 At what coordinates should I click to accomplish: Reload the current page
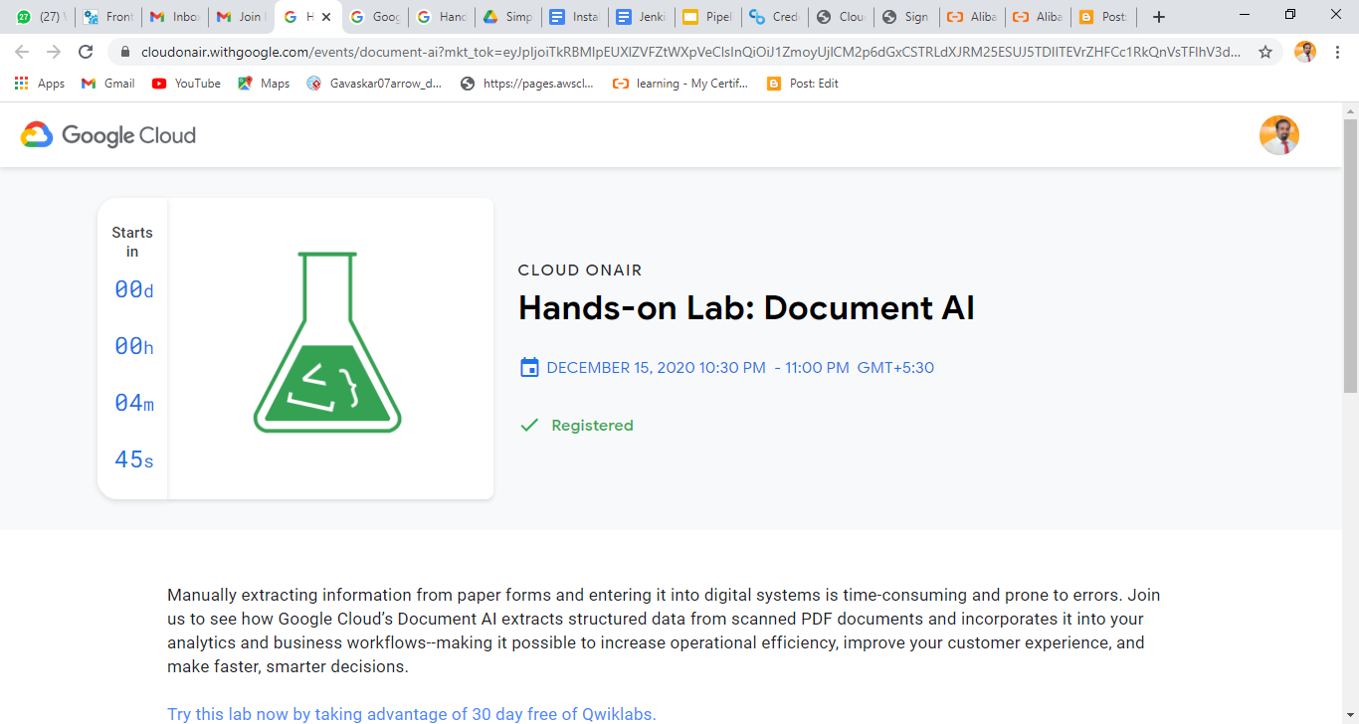[x=86, y=52]
